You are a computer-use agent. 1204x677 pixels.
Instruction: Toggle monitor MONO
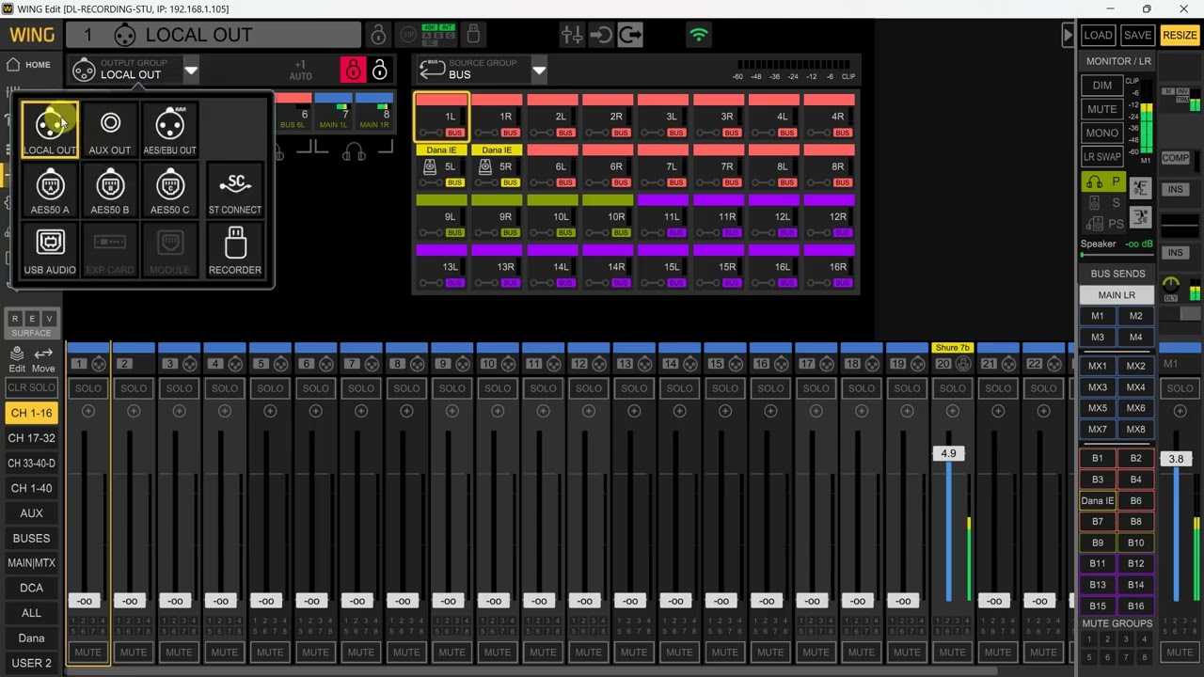coord(1101,133)
